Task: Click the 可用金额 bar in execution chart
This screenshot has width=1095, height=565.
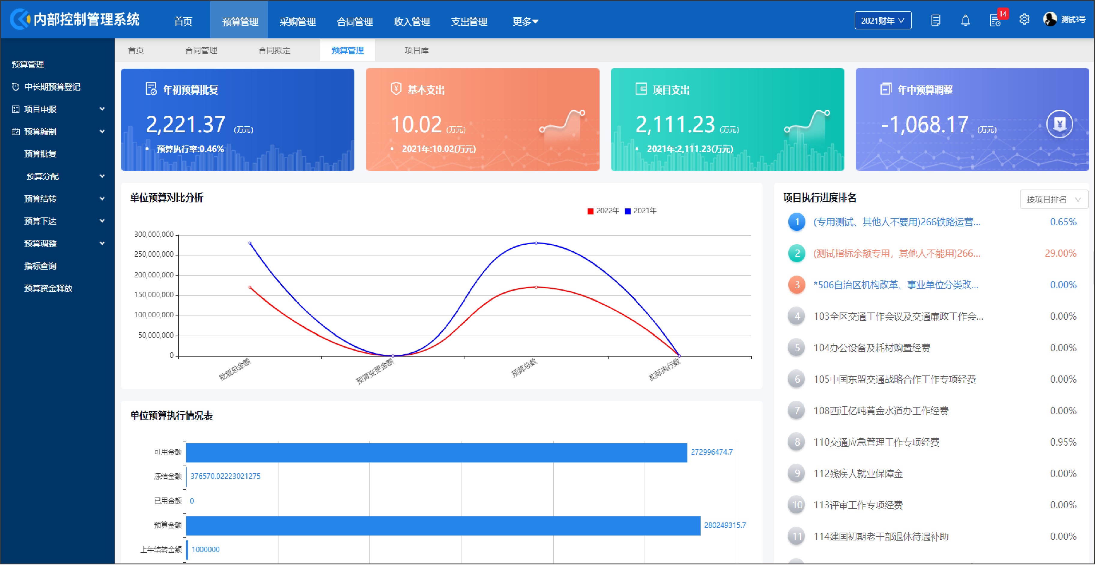Action: 437,453
